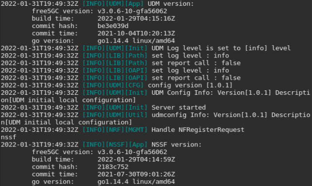Screen dimensions: 312x186
Task: Click the "config version [1.0.1]" message
Action: [190, 85]
